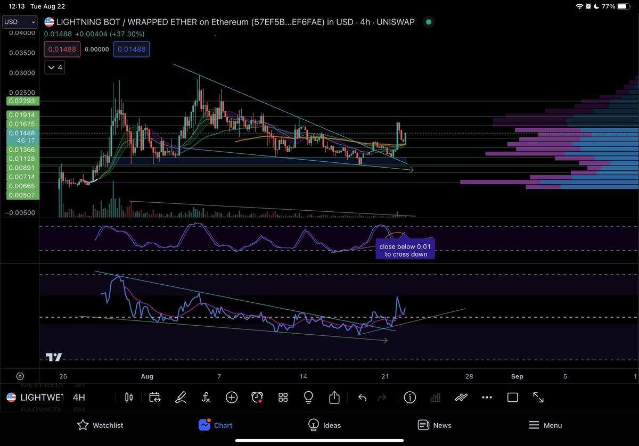Tap the 0.01366 price level label

[x=22, y=150]
